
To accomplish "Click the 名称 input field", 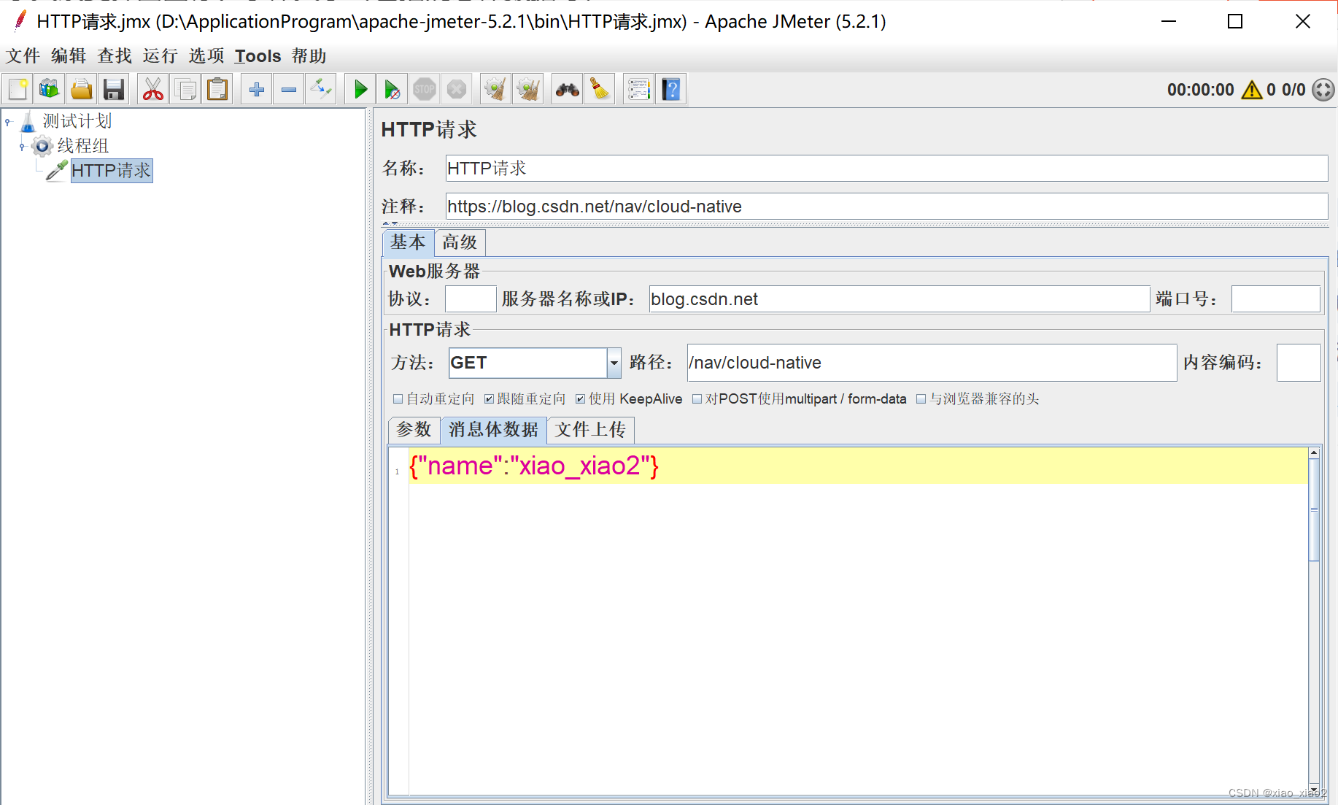I will coord(886,169).
